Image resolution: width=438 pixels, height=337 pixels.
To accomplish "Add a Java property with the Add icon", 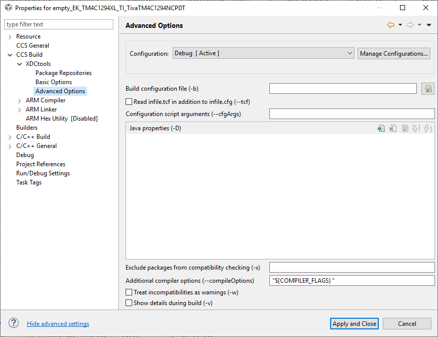I will tap(381, 129).
